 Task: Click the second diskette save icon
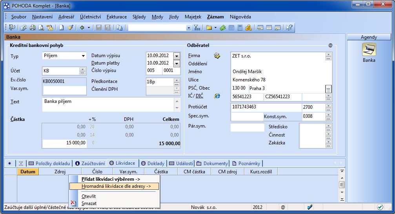pyautogui.click(x=107, y=28)
